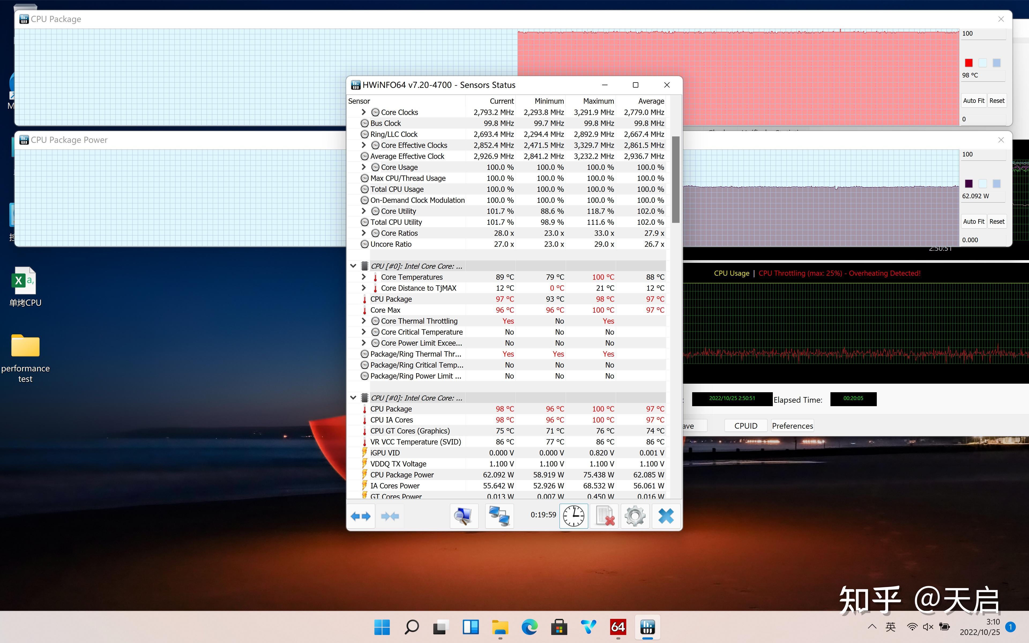Click the darker blue swatch in CPU Package graph
Image resolution: width=1029 pixels, height=643 pixels.
(x=996, y=63)
